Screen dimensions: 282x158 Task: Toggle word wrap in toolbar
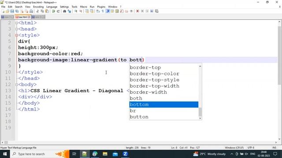click(98, 11)
